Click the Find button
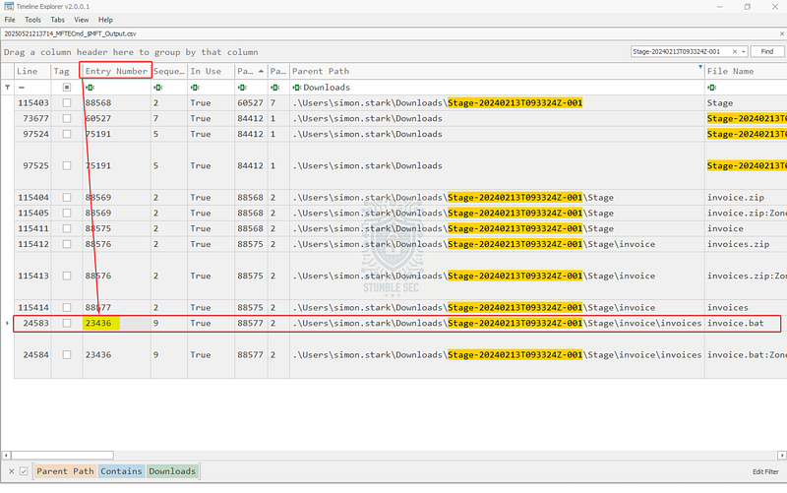This screenshot has height=493, width=787. [767, 51]
